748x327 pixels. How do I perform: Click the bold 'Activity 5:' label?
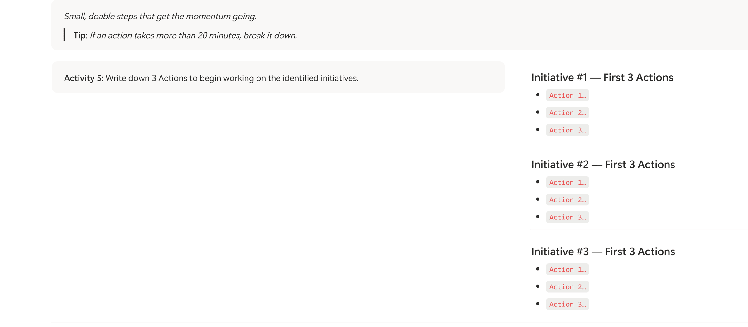click(x=84, y=78)
